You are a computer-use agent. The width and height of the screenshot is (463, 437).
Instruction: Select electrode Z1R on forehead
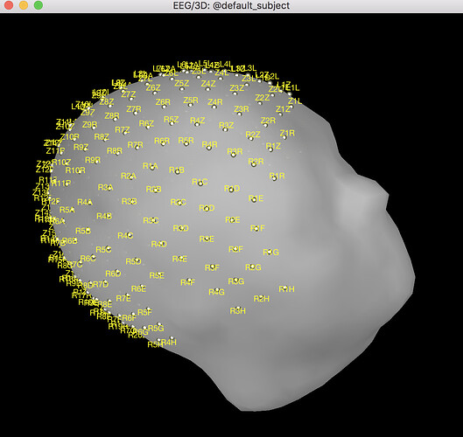287,133
